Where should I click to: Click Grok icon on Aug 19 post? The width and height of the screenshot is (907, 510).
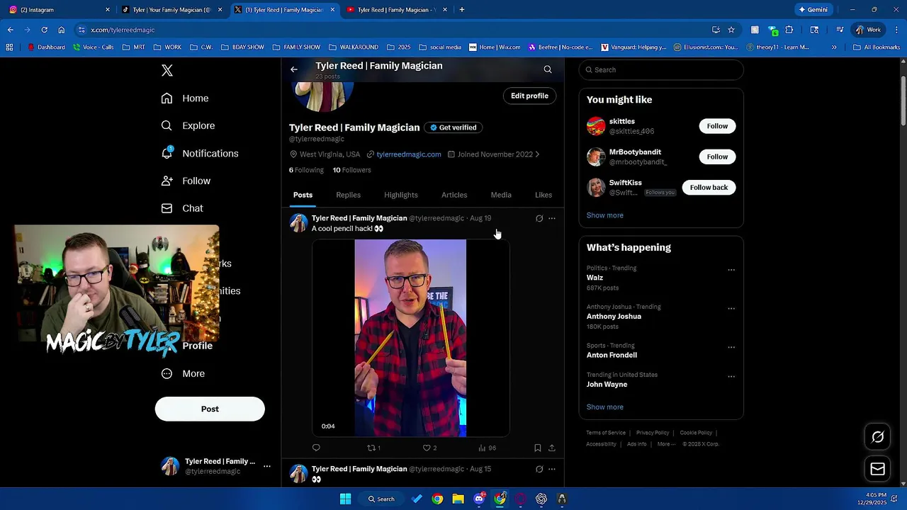539,218
